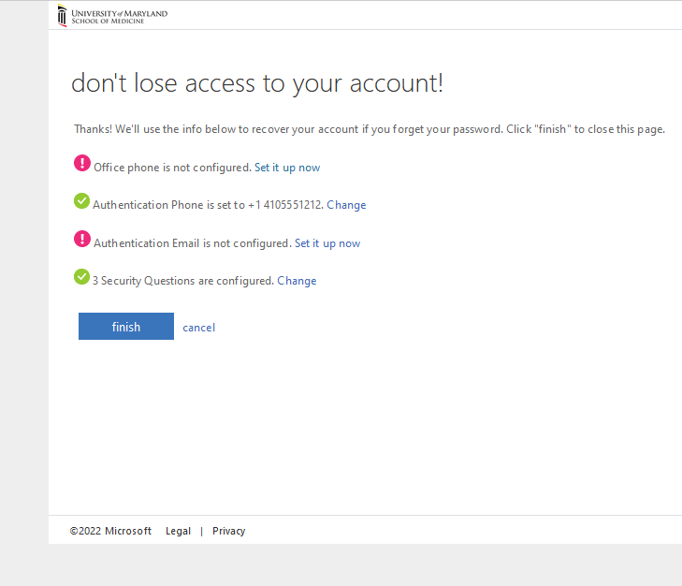Click the cancel link

pyautogui.click(x=198, y=328)
